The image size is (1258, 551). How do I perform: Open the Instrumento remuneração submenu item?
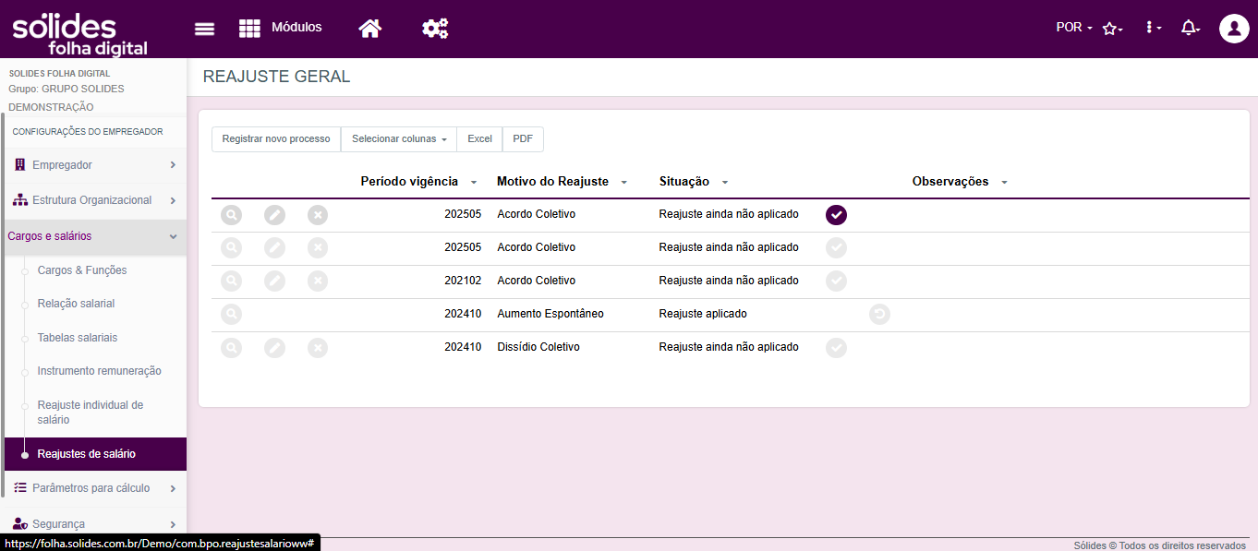100,371
